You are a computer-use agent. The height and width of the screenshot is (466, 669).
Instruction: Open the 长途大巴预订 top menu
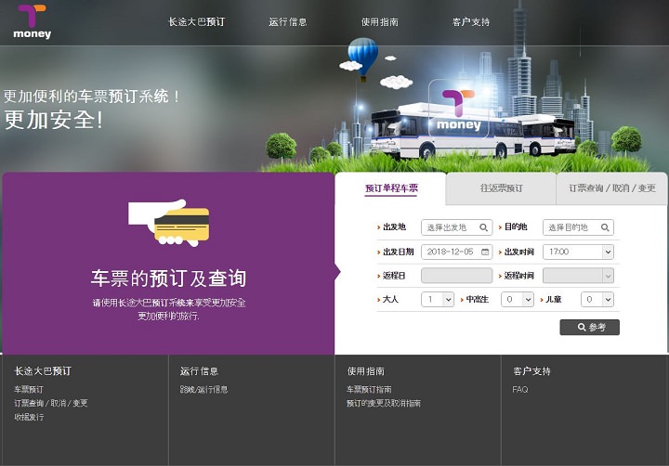[197, 21]
